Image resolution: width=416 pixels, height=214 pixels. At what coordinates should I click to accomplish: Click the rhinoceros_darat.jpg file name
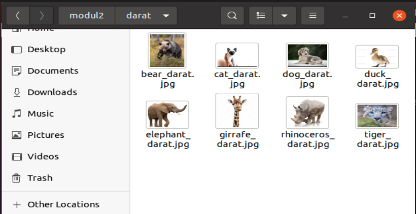pos(308,139)
